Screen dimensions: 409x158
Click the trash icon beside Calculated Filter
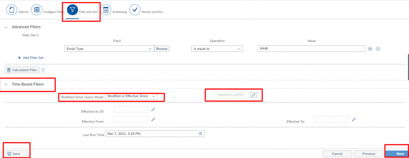[43, 70]
